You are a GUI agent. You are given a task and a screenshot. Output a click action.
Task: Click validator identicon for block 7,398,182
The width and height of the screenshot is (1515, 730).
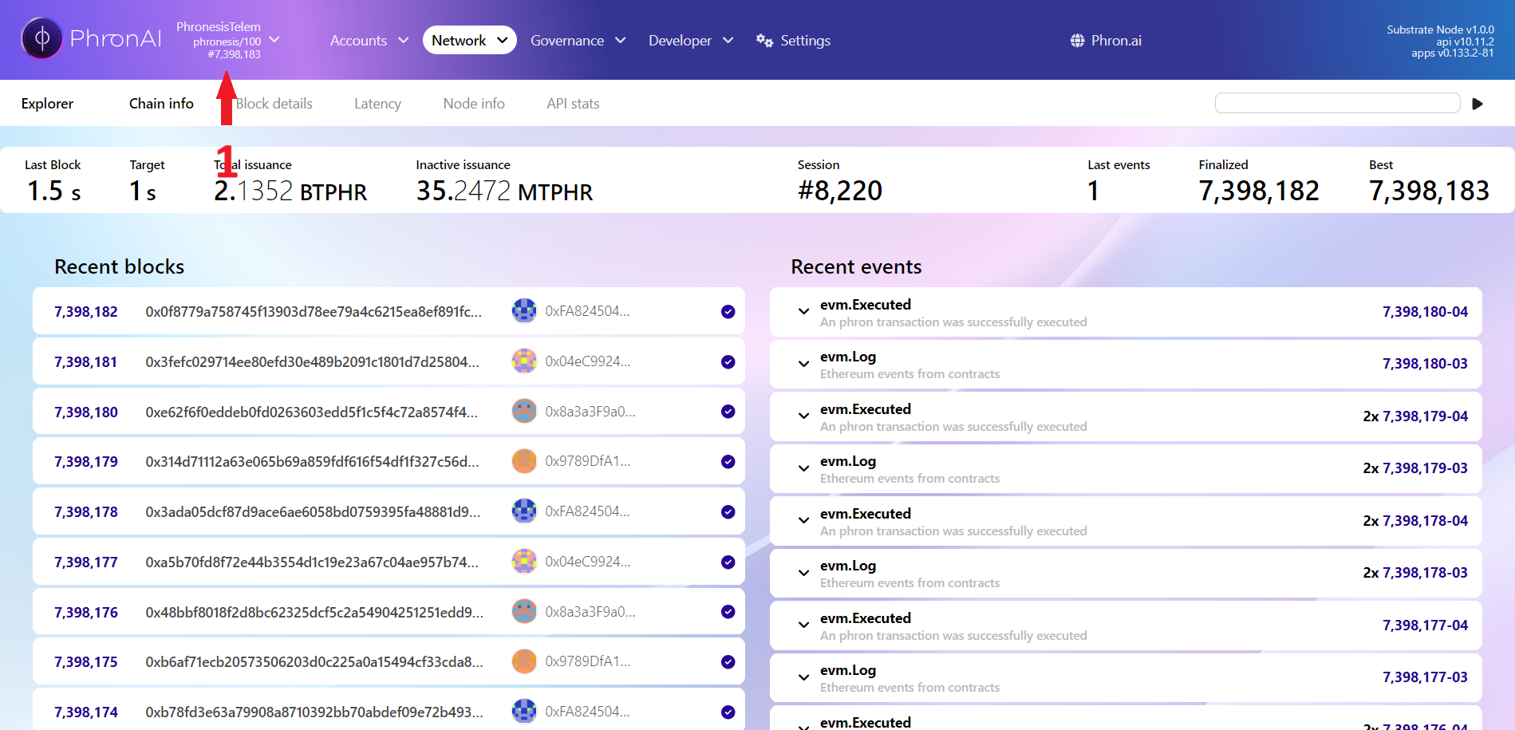[524, 311]
